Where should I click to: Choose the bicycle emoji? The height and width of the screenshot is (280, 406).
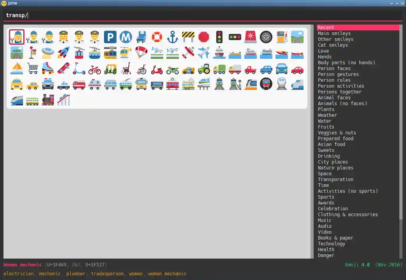[x=95, y=69]
